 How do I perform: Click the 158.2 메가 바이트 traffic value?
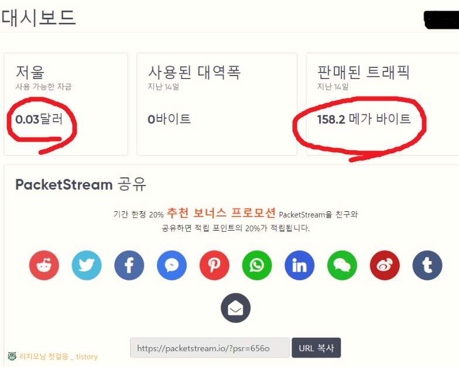364,119
